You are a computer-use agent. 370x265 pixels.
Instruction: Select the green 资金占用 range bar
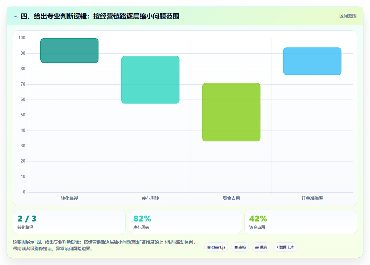[231, 112]
